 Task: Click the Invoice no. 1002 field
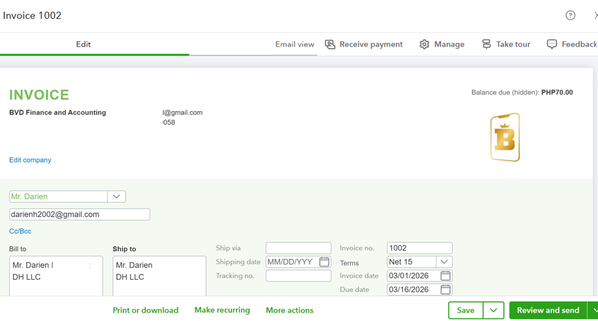[420, 248]
